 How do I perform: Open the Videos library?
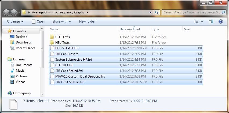(20, 82)
